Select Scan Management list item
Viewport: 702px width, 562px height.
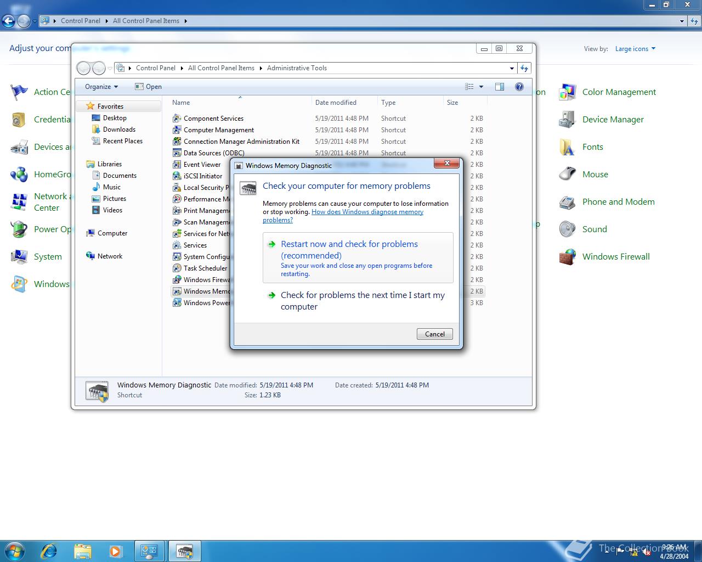201,222
